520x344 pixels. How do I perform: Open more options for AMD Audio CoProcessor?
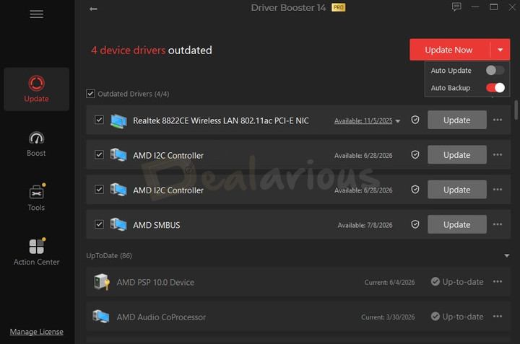pyautogui.click(x=498, y=316)
